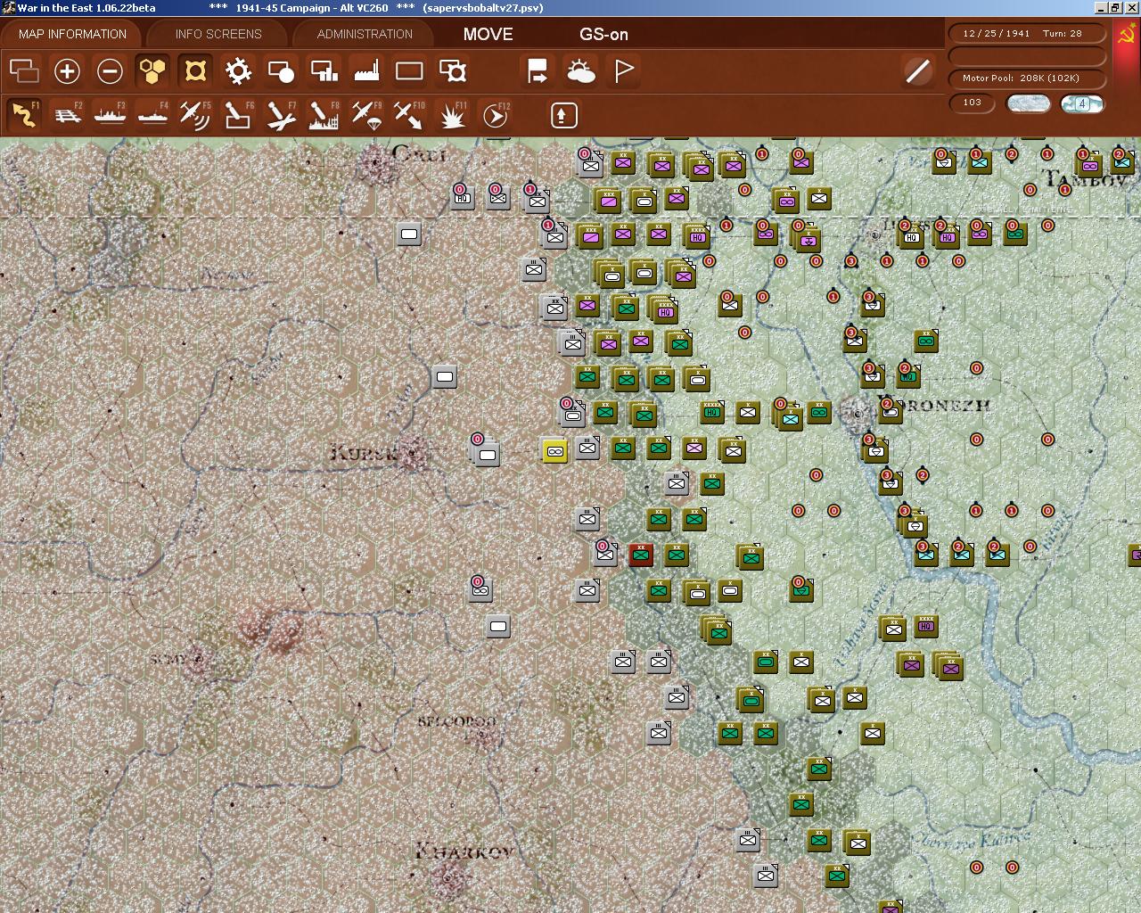
Task: Click the Belgorod town label
Action: [456, 720]
